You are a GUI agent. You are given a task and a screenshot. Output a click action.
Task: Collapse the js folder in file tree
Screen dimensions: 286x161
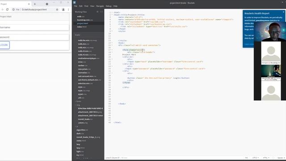pos(77,126)
